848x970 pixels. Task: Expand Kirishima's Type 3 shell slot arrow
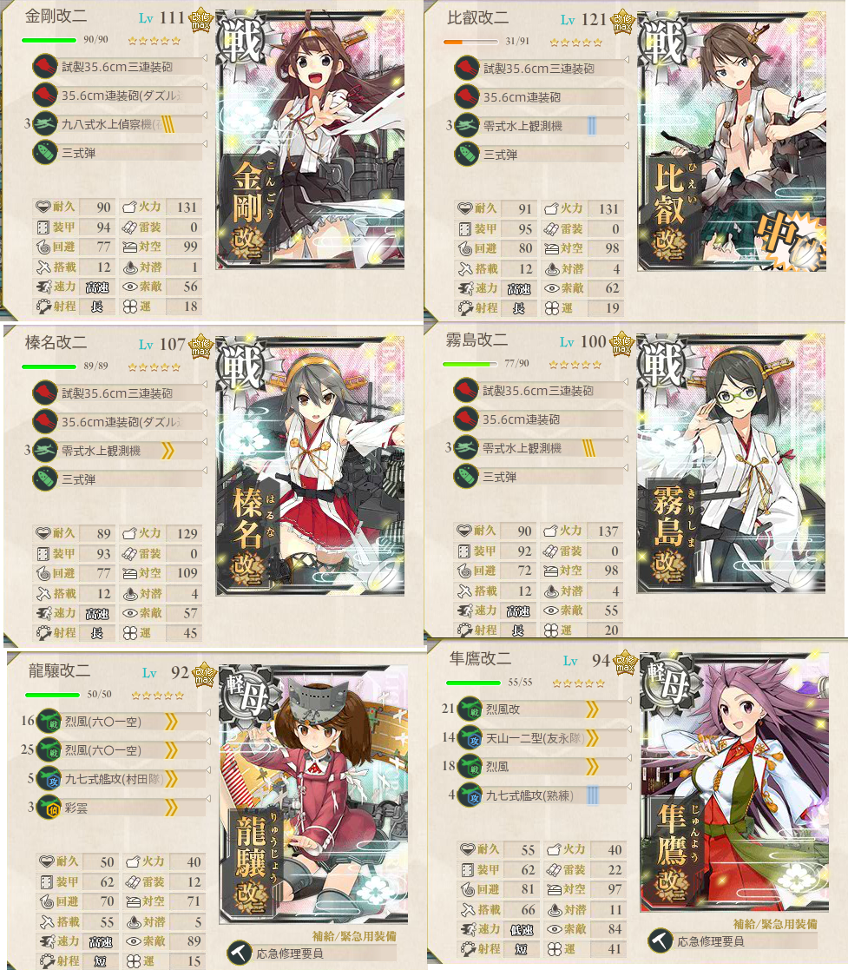point(626,469)
